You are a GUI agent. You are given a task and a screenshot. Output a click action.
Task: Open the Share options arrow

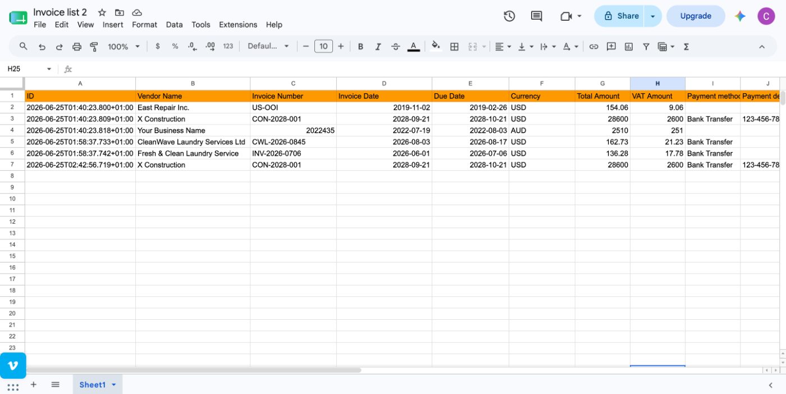coord(653,16)
